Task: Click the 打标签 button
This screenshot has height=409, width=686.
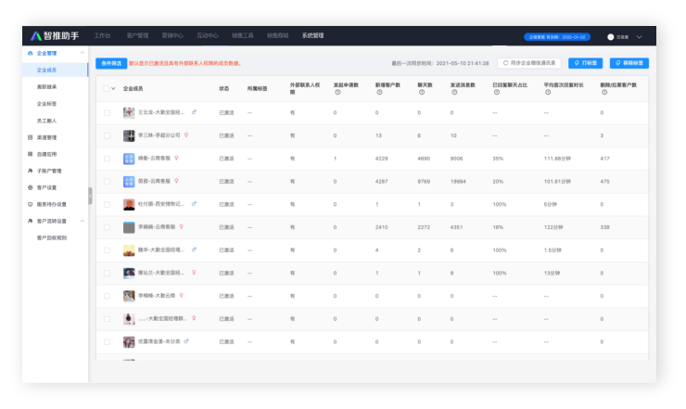Action: (x=585, y=63)
